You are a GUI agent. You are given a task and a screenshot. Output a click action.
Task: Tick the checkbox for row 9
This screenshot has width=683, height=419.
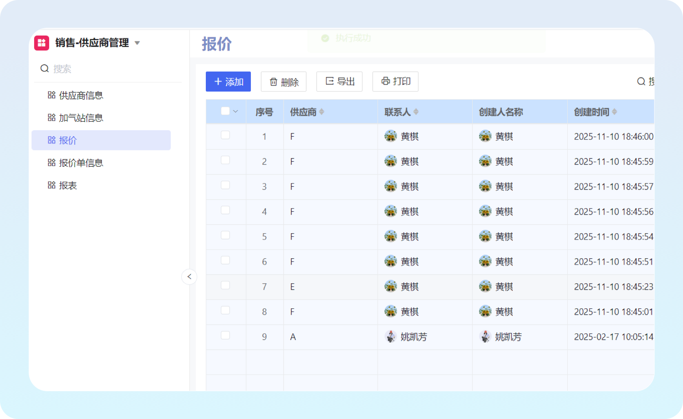click(225, 336)
